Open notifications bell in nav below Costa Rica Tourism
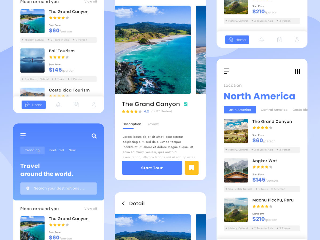The image size is (320, 240). pos(58,105)
